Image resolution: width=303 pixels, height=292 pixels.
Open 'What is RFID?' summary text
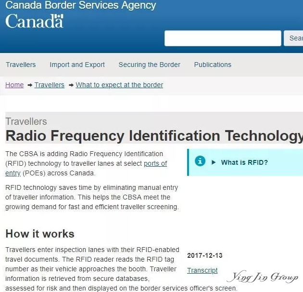click(x=244, y=162)
